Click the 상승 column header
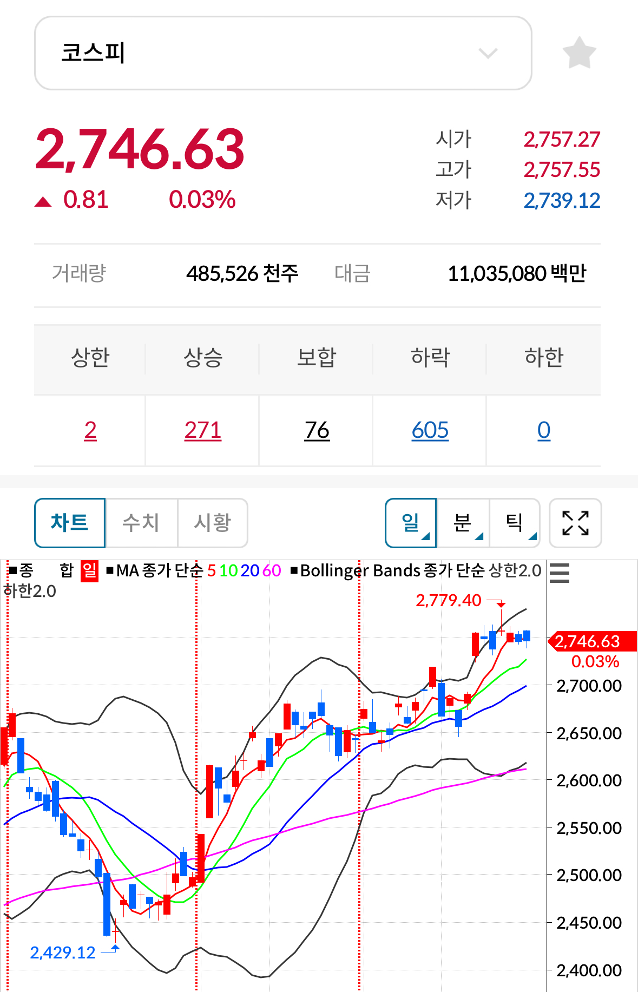This screenshot has width=638, height=992. coord(203,358)
